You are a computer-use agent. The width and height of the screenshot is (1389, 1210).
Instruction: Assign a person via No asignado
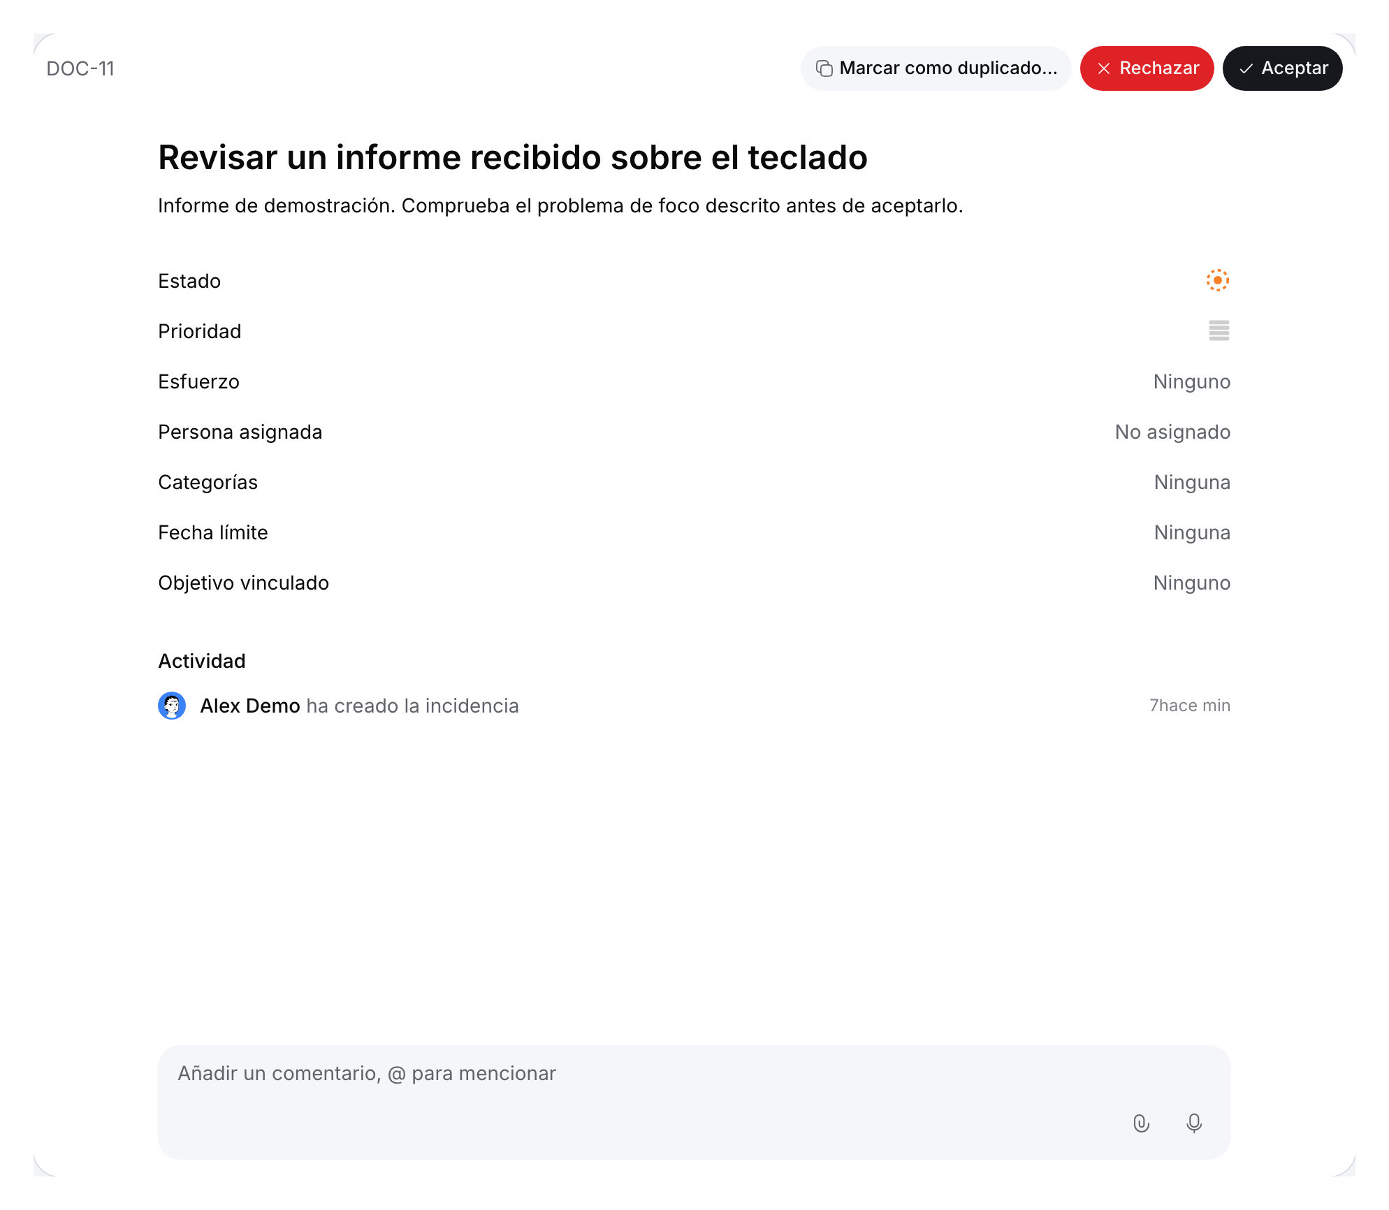(x=1172, y=432)
